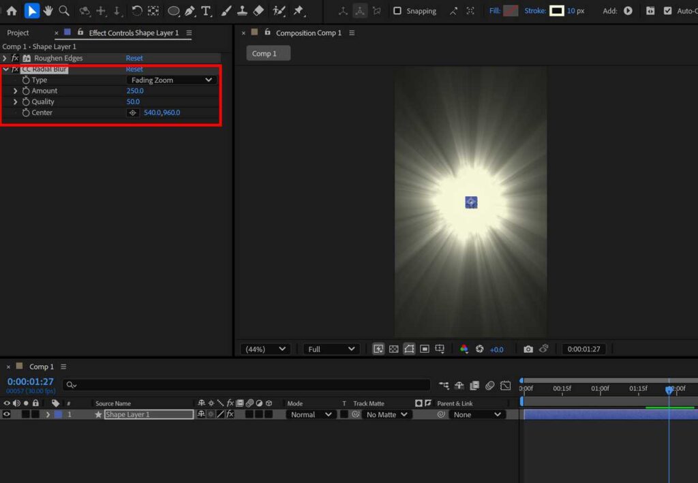Click the Take Snapshot camera icon

click(528, 349)
